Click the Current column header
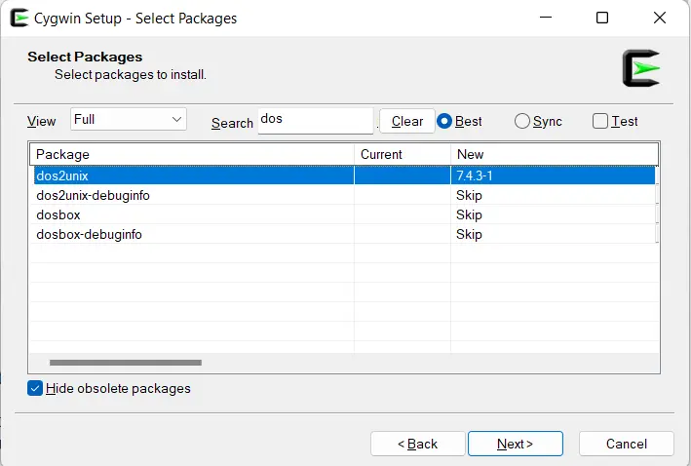The image size is (691, 466). point(403,154)
